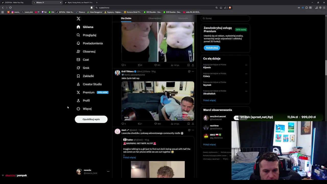Open nowciu account options menu
This screenshot has height=184, width=327.
[108, 171]
